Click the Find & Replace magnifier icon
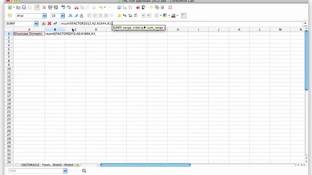 [84, 171]
